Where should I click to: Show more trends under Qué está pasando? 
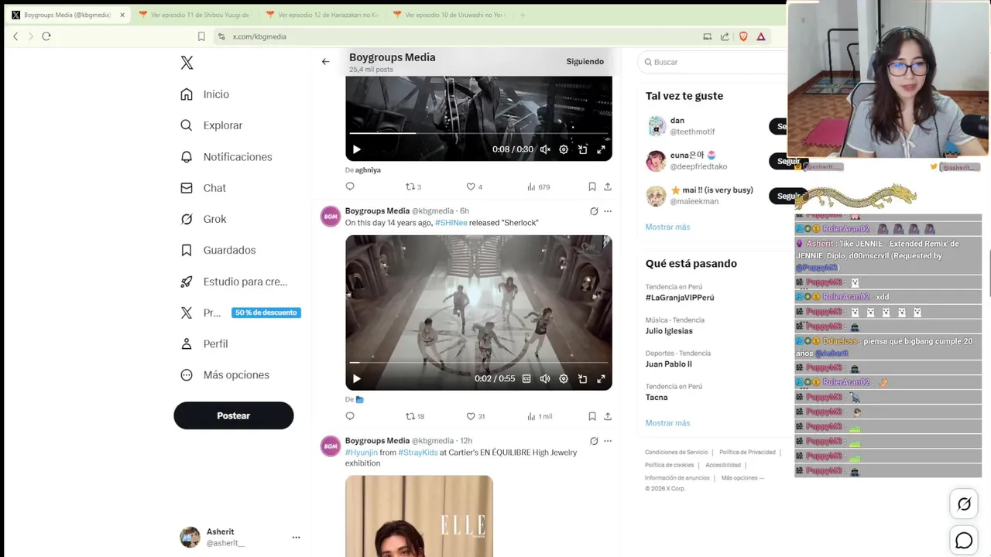(x=667, y=423)
